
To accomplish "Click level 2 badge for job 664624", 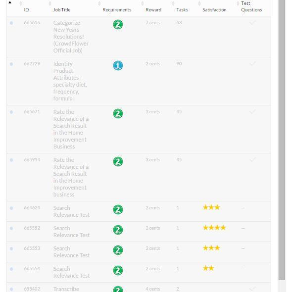I will 118,209.
